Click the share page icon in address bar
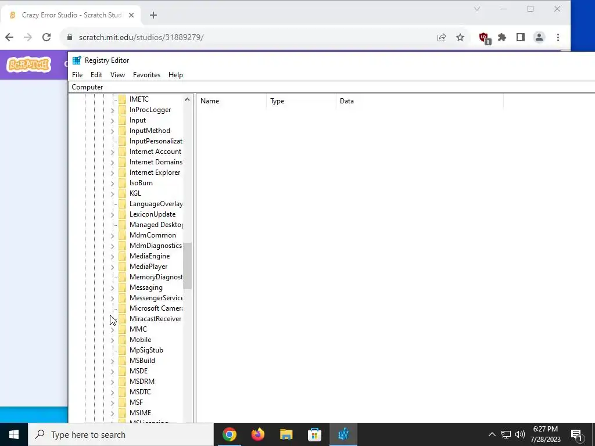 (442, 37)
